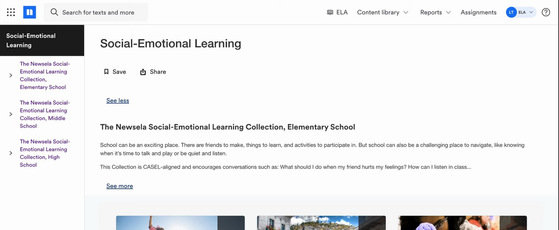This screenshot has width=559, height=230.
Task: Click the ELA book icon
Action: (330, 12)
